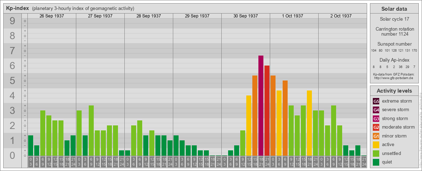Click the G3 strong storm legend swatch
Viewport: 422px width, 171px height.
pyautogui.click(x=376, y=119)
